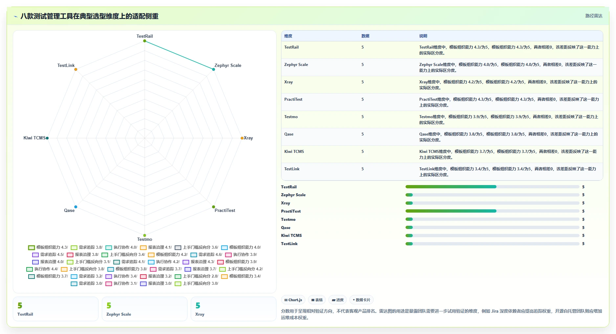This screenshot has height=334, width=616.
Task: Hide the 上手门槛反向分 3.1/ dataset in legend
Action: tap(89, 262)
